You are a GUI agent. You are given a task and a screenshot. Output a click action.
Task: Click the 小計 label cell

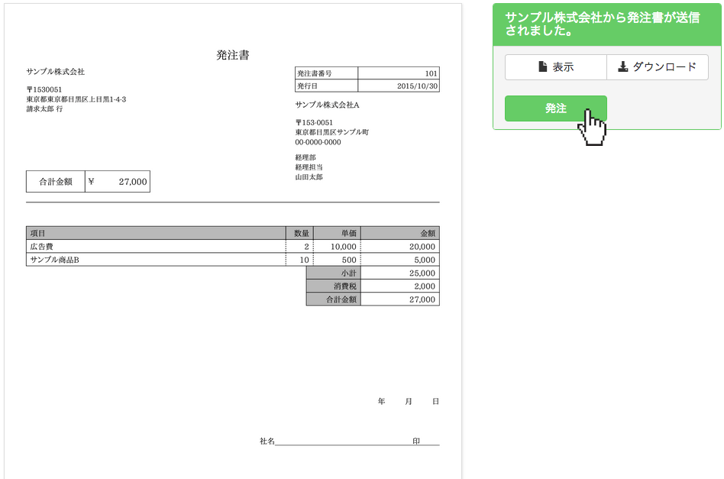(334, 273)
